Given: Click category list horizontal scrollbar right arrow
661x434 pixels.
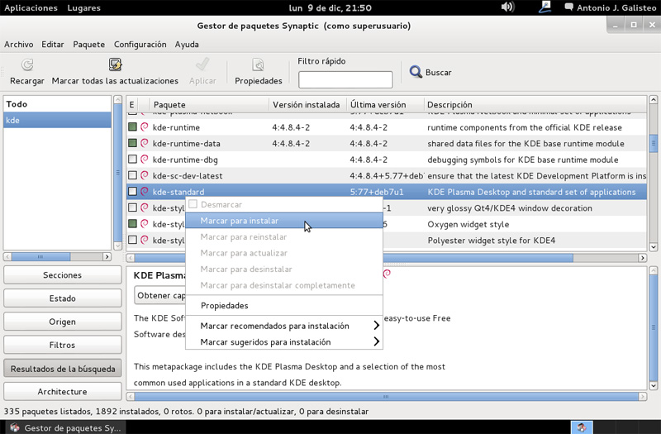Looking at the screenshot, I should [x=107, y=256].
